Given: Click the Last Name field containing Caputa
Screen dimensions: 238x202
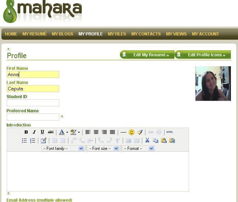Looking at the screenshot, I should (33, 89).
